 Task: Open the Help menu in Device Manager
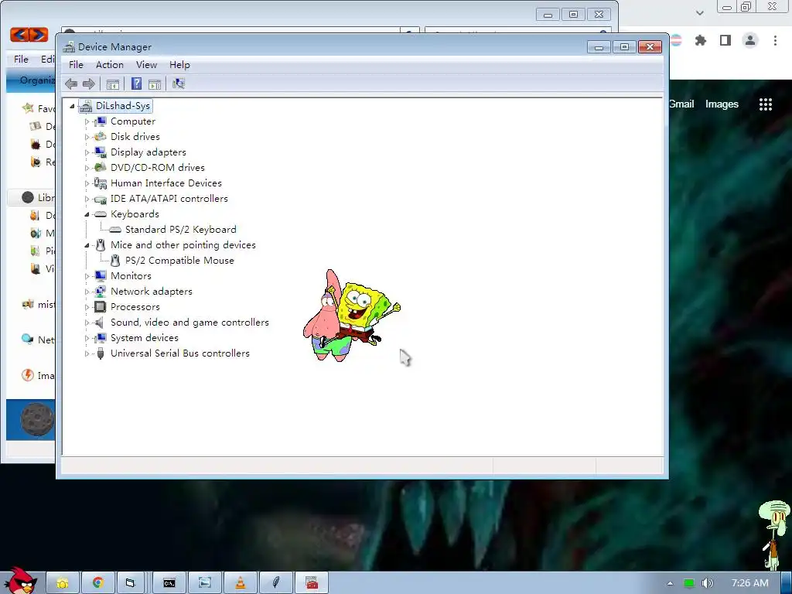tap(179, 65)
